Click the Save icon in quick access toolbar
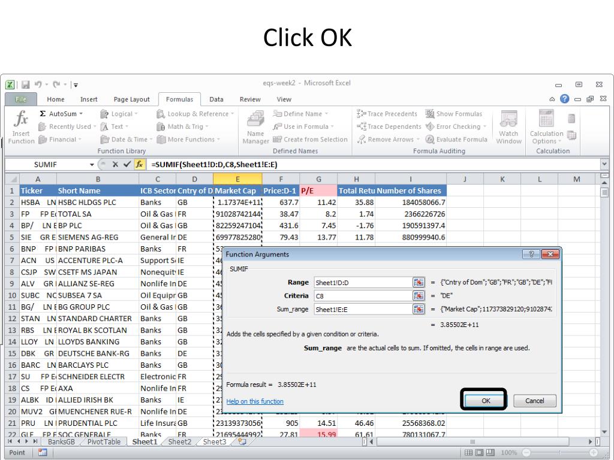The image size is (614, 460). coord(26,84)
